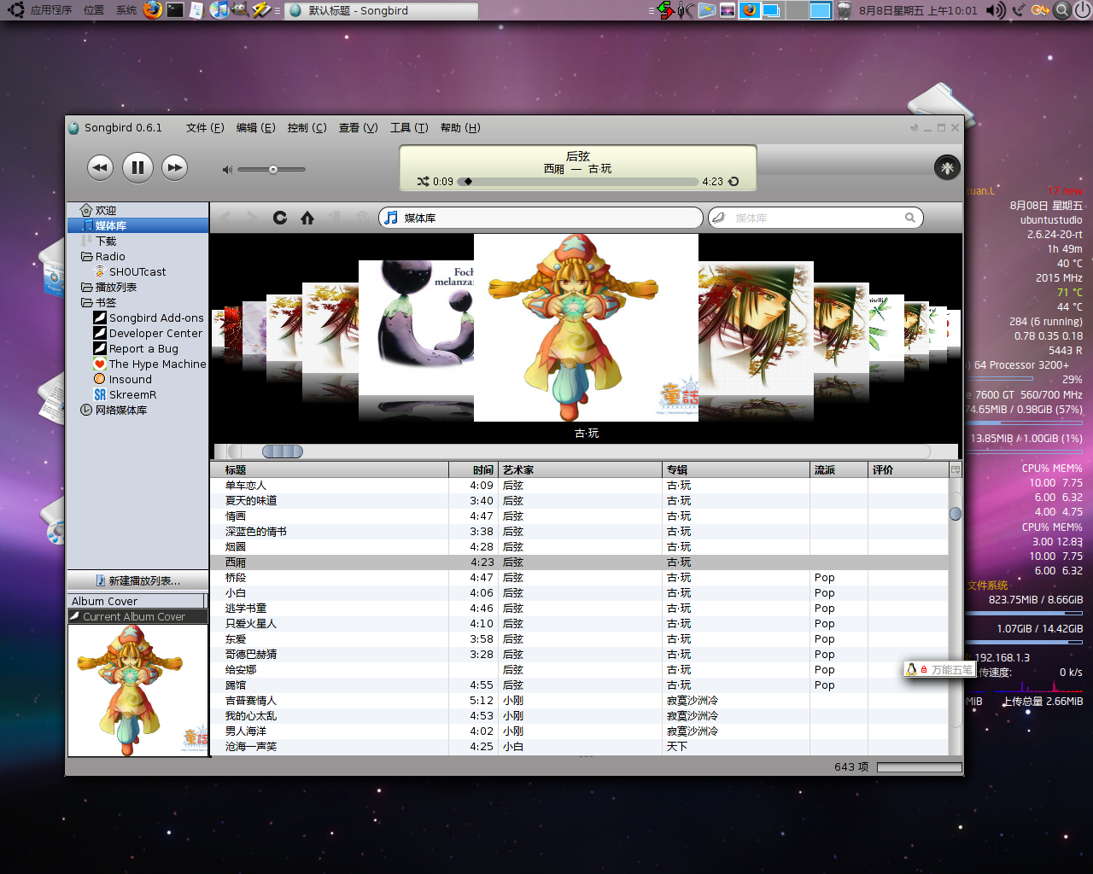This screenshot has height=874, width=1093.
Task: Select the eggplant album cover in the cover flow
Action: click(415, 328)
